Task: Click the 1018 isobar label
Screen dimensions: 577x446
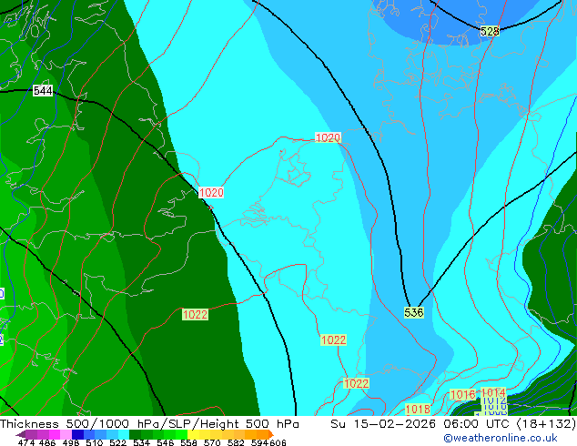Action: coord(418,409)
